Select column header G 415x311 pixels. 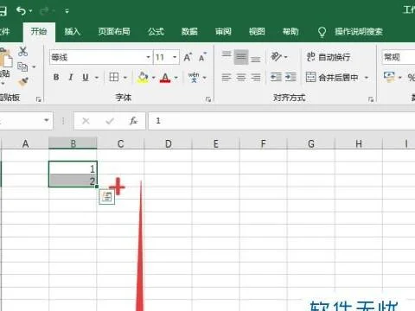click(311, 143)
